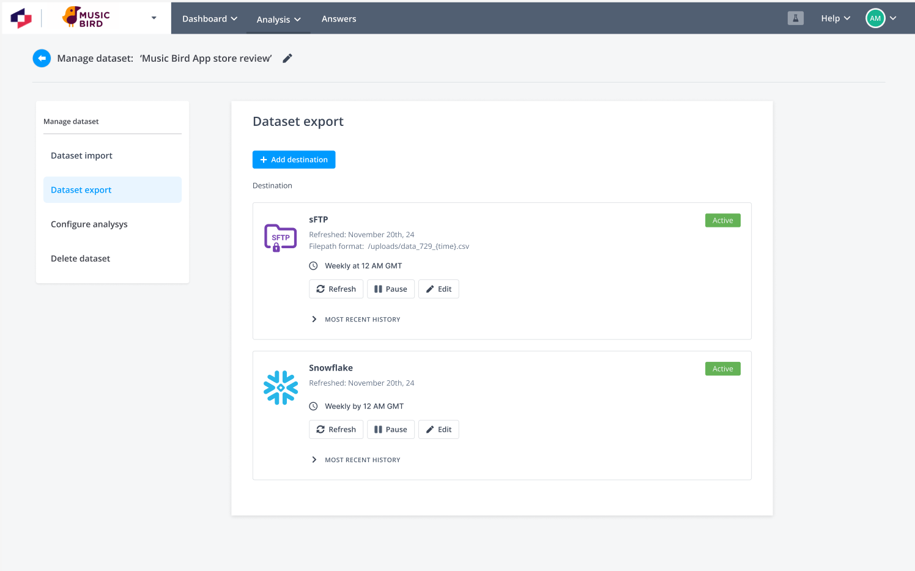Pause the Snowflake export
The width and height of the screenshot is (915, 571).
(391, 430)
